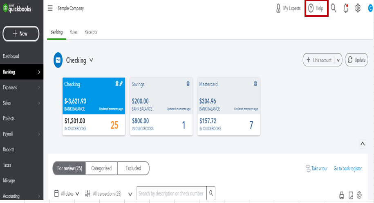Open the All dates dropdown
Image resolution: width=374 pixels, height=203 pixels.
coord(70,194)
